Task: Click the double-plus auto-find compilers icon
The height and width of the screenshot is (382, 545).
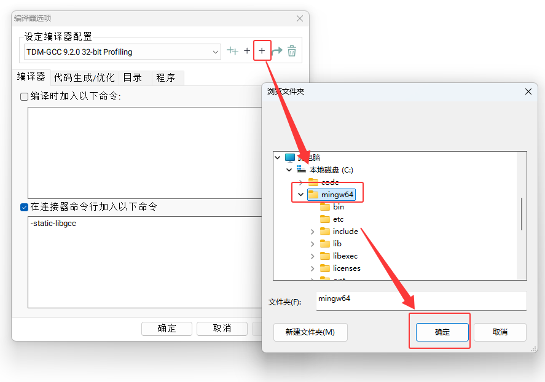Action: (x=232, y=51)
